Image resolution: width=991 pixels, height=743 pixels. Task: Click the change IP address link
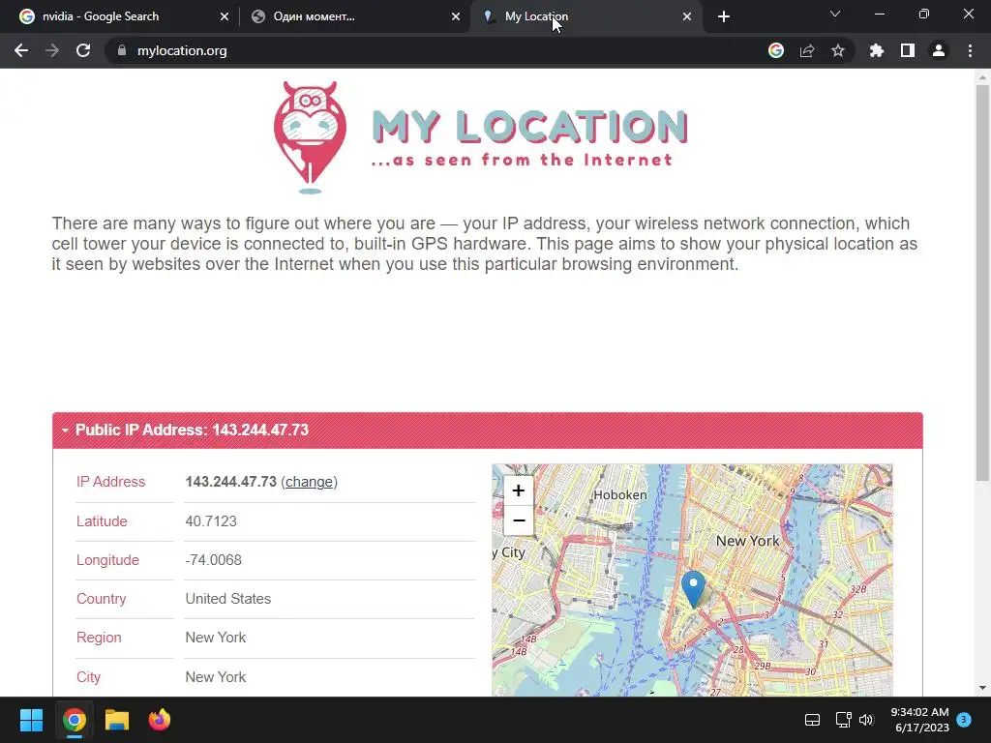[309, 482]
